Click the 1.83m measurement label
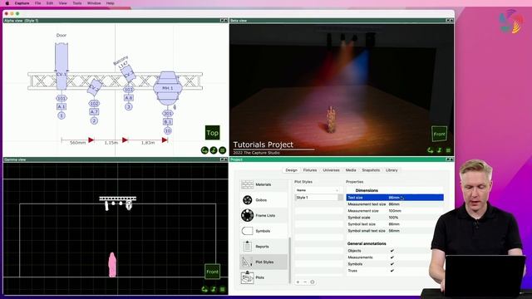 click(148, 143)
